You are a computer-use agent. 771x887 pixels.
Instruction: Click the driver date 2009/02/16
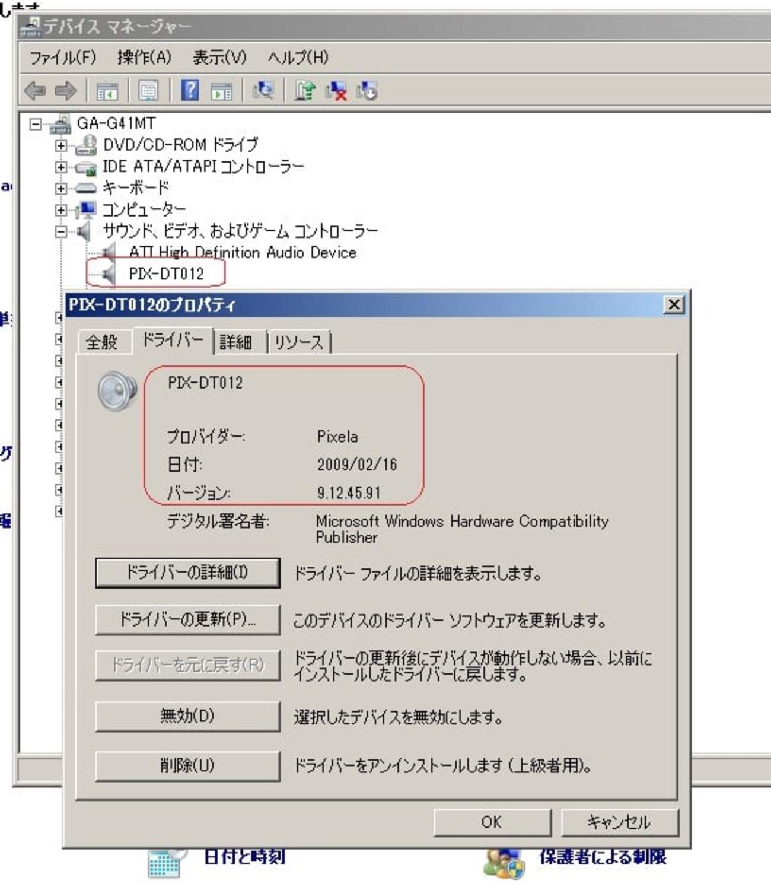357,465
